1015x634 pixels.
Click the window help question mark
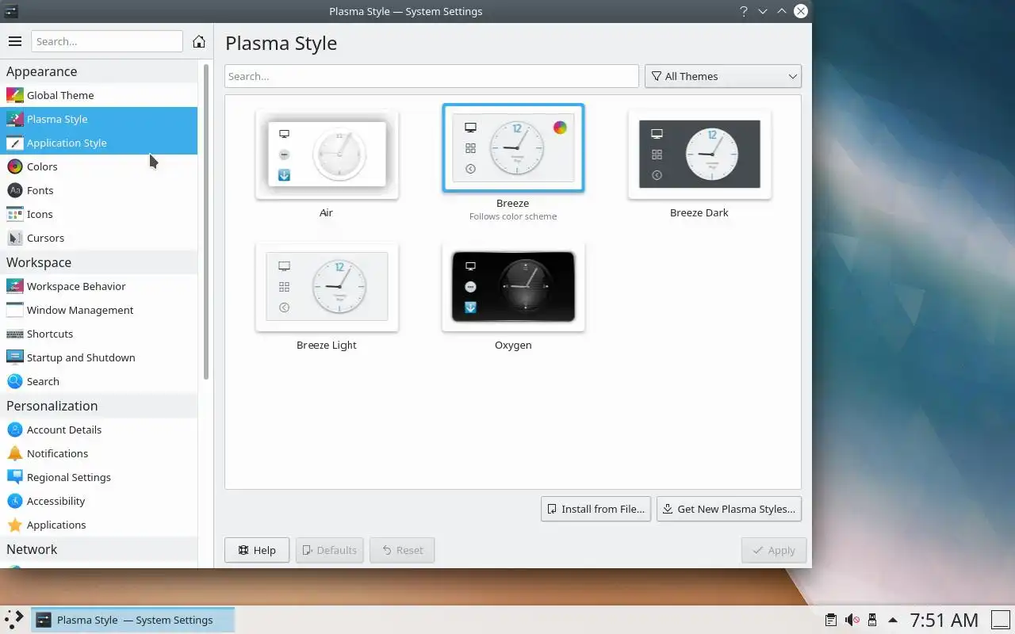(x=744, y=11)
